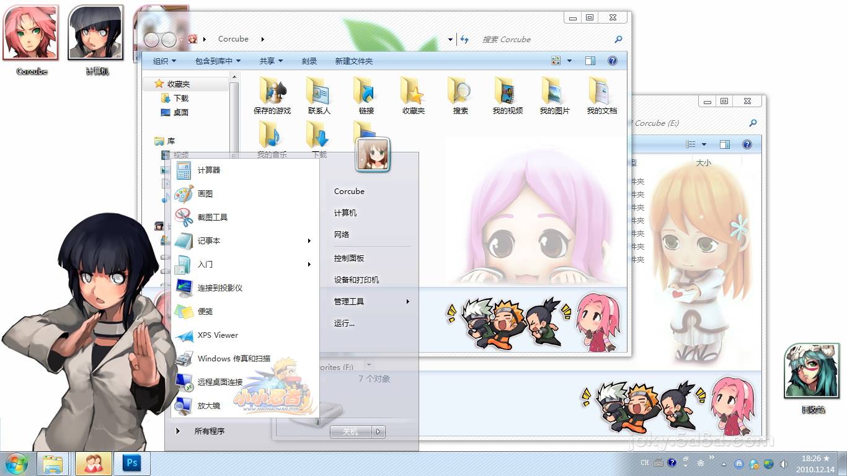Screen dimensions: 847x476
Task: Expand the address bar history dropdown
Action: tap(450, 39)
